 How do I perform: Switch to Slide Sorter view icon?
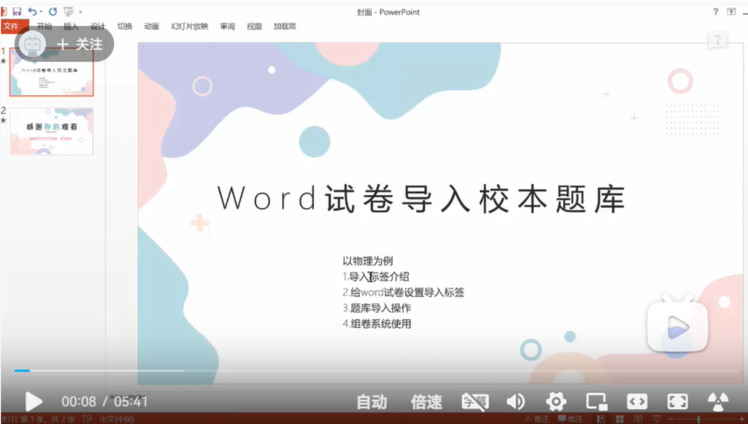pos(620,419)
